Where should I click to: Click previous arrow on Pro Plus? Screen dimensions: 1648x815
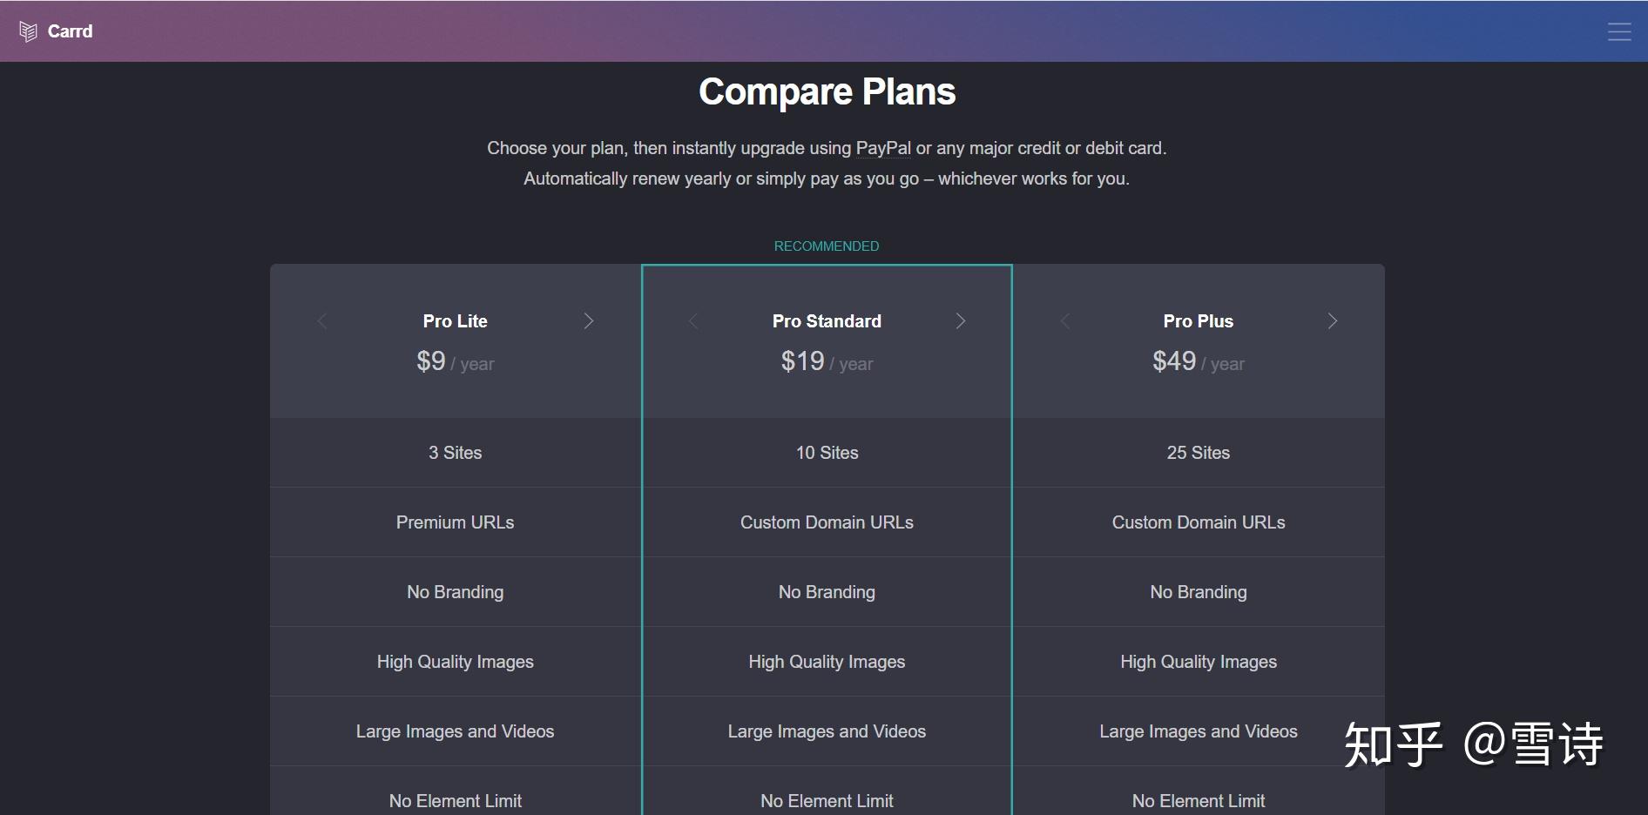pos(1065,321)
